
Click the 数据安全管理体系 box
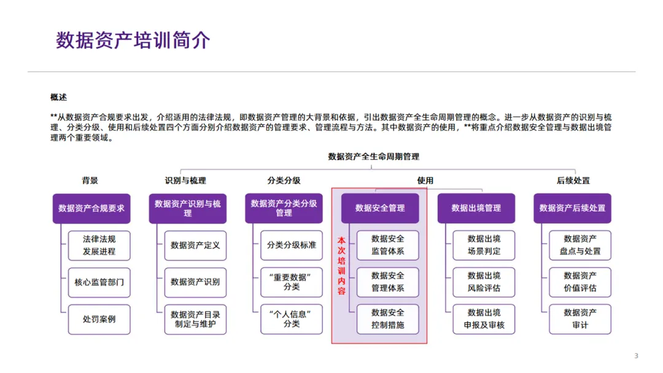(x=388, y=282)
